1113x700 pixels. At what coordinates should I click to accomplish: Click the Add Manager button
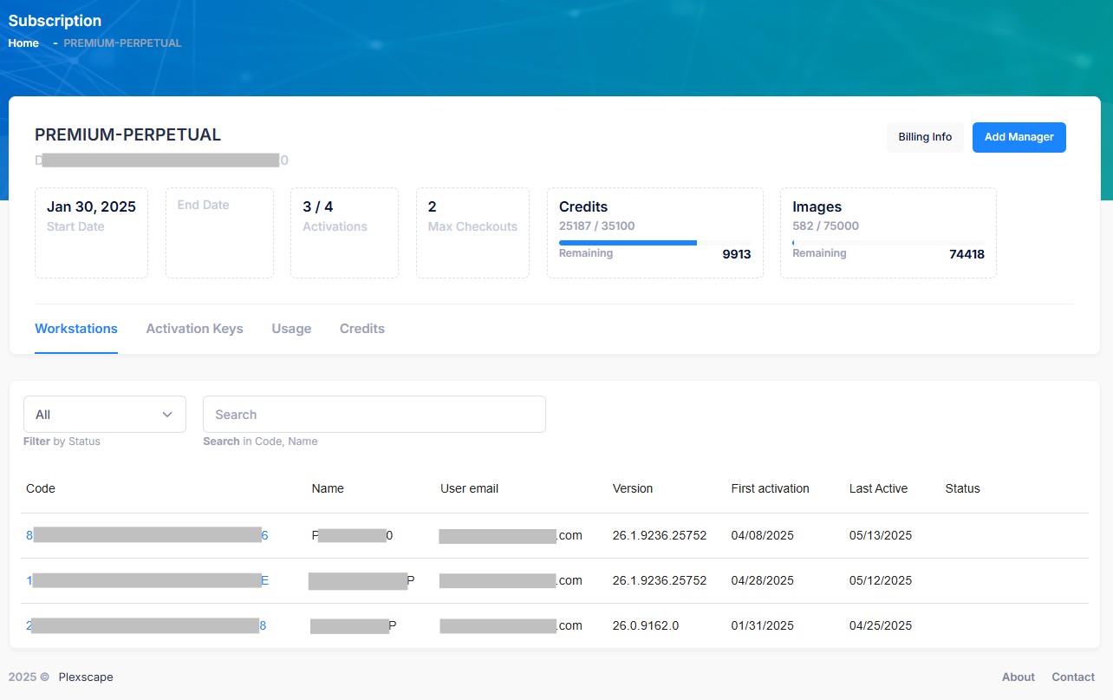tap(1019, 137)
